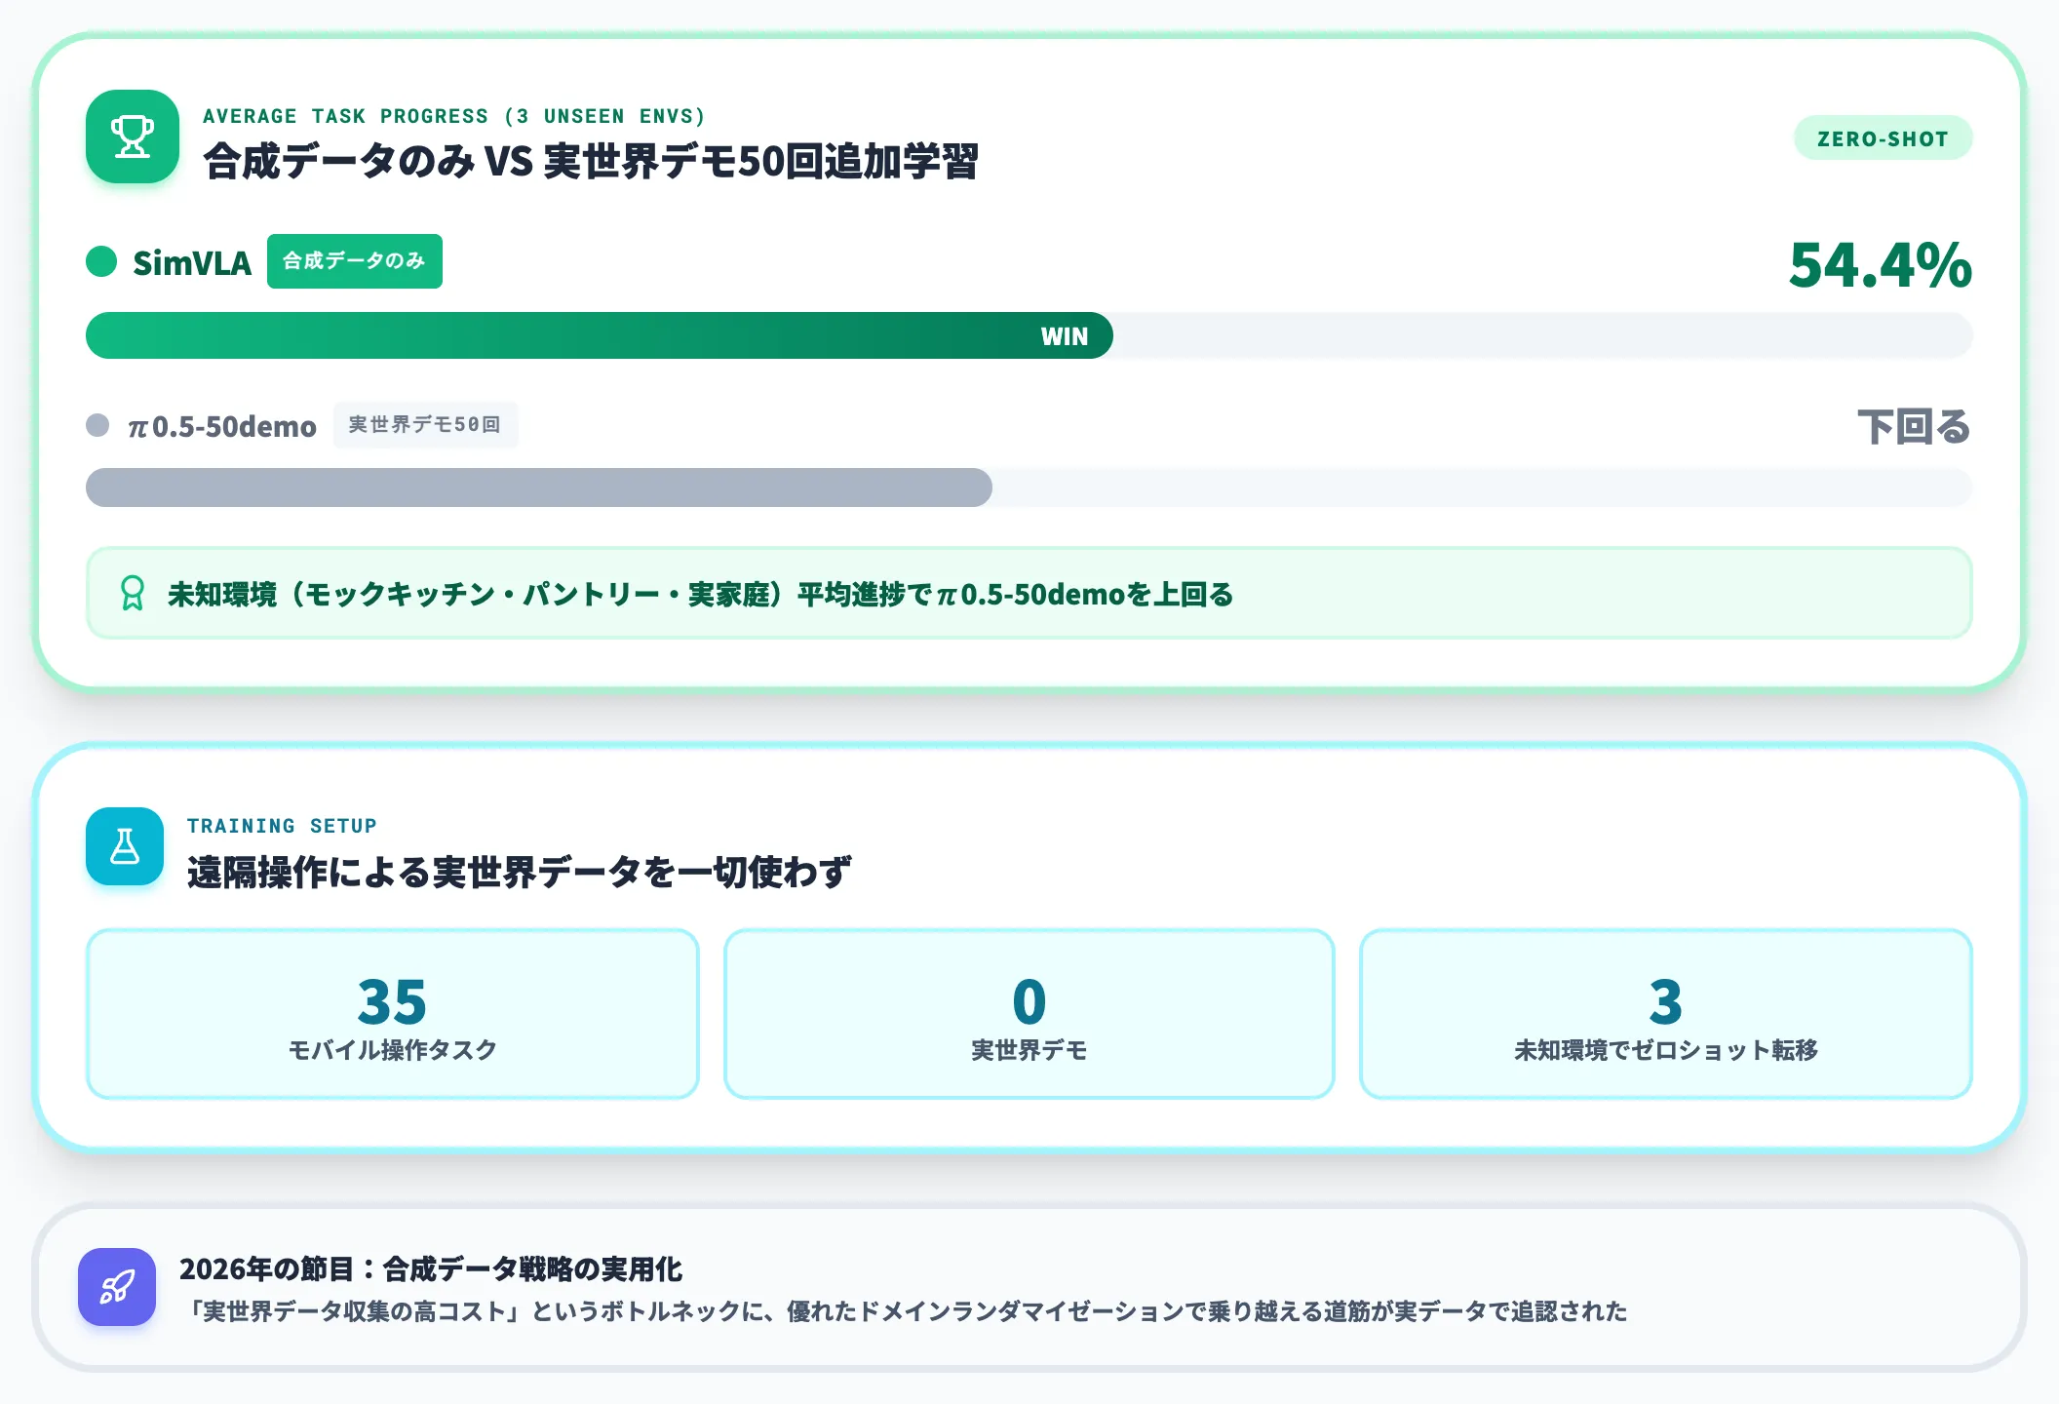Click the 合成データのみ green tag

pos(355,261)
